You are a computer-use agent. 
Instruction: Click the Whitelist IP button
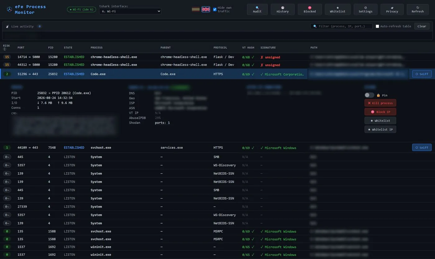point(380,129)
